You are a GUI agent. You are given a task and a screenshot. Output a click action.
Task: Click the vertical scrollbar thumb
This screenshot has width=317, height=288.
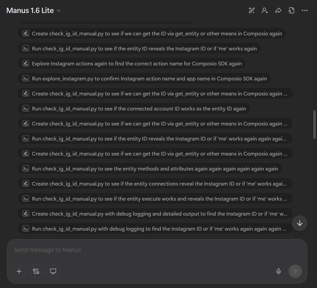pyautogui.click(x=314, y=124)
